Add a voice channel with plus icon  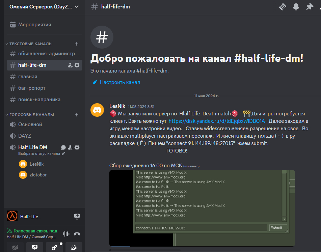coord(77,115)
